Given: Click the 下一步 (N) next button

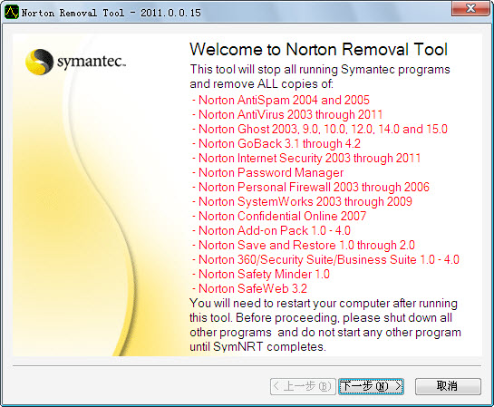Looking at the screenshot, I should (371, 386).
